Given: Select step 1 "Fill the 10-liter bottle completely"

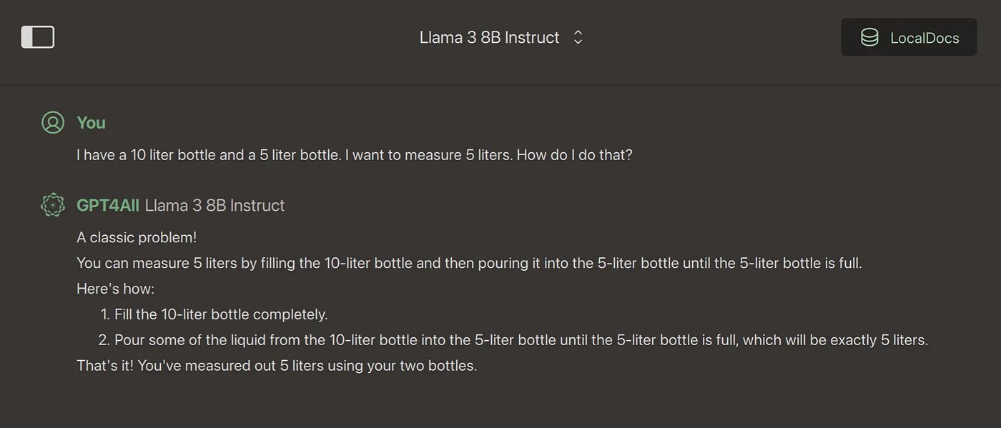Looking at the screenshot, I should pos(221,314).
